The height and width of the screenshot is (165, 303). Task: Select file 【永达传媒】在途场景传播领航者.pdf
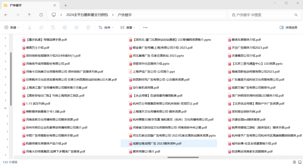coord(156,96)
